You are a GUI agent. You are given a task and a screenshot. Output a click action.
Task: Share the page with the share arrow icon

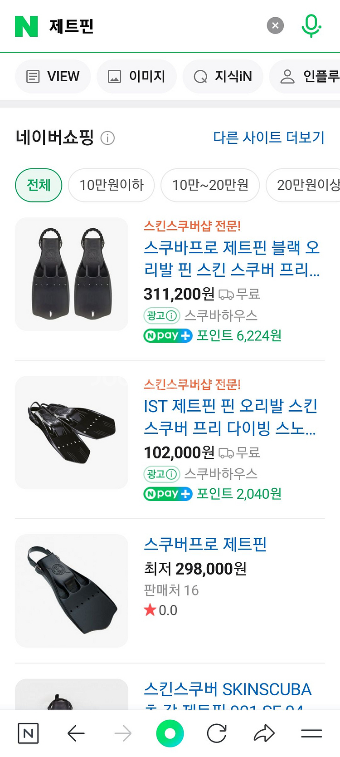264,733
